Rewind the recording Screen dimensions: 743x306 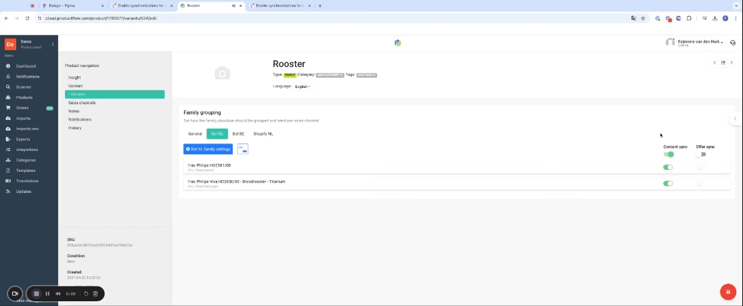[x=58, y=294]
